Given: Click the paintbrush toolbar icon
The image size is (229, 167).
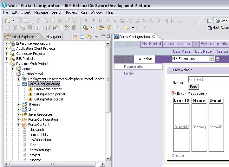Looking at the screenshot, I should pyautogui.click(x=108, y=28).
